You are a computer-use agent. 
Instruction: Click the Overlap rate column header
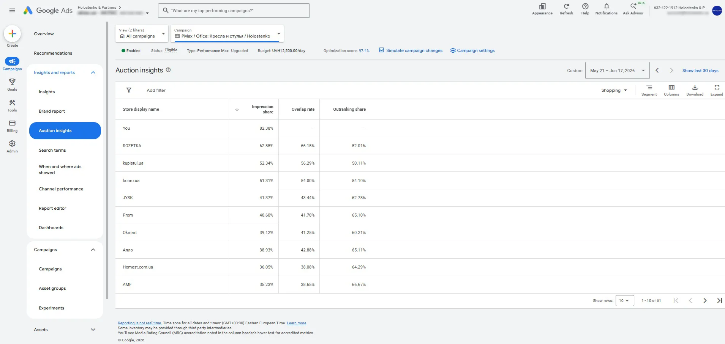coord(303,109)
